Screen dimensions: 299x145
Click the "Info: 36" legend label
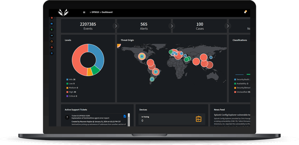[72, 79]
